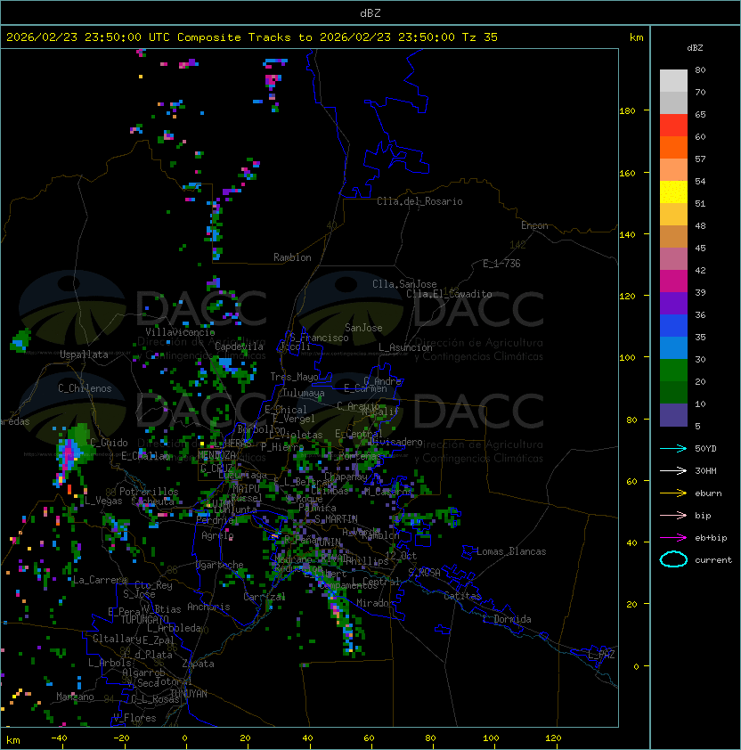Image resolution: width=741 pixels, height=750 pixels.
Task: Click the 'Manzano' map label
Action: tap(75, 697)
